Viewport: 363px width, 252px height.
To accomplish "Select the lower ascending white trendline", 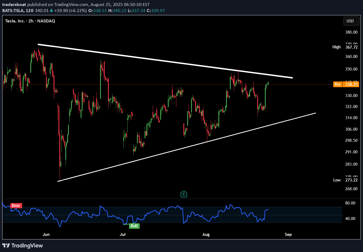I will click(187, 147).
